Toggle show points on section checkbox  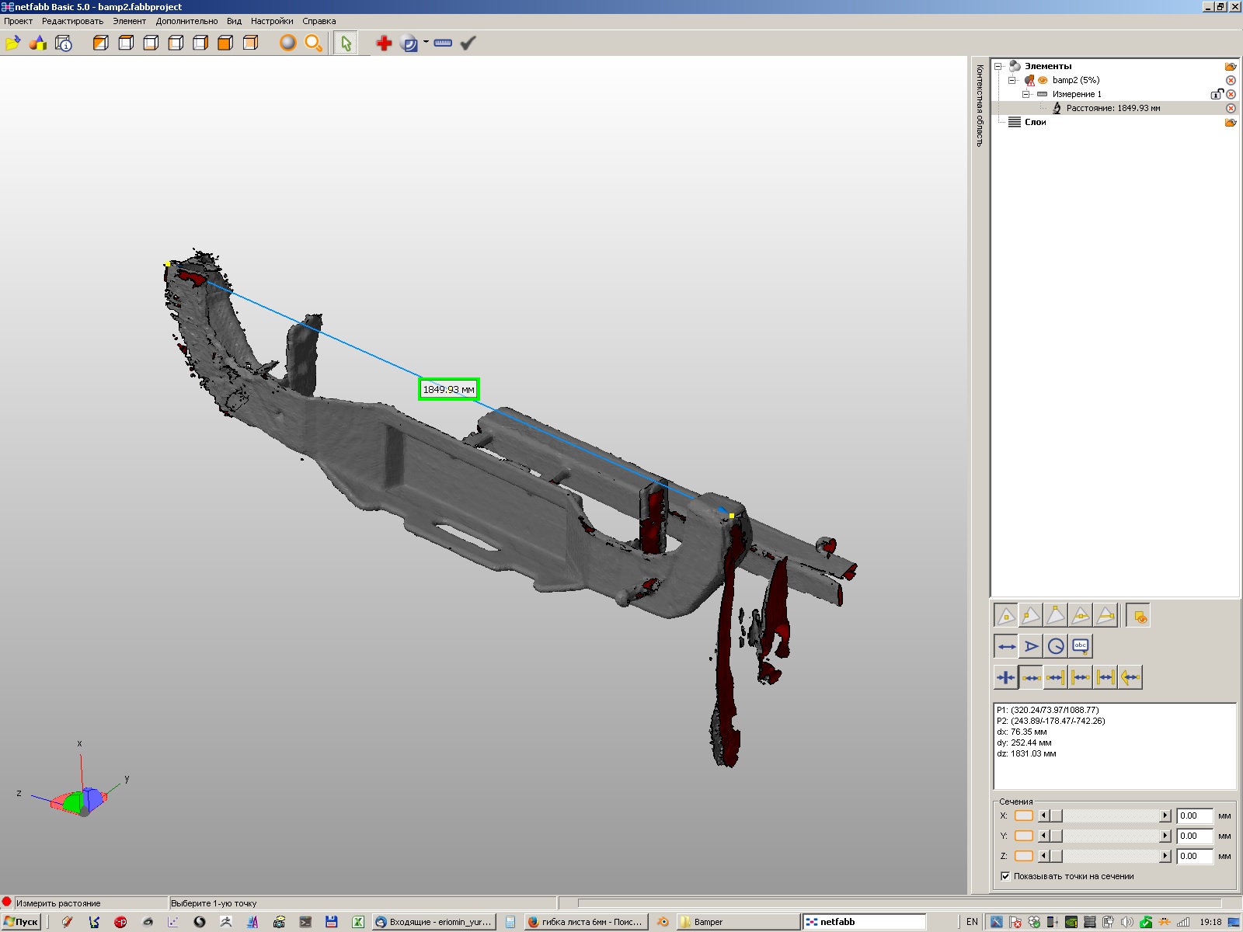(x=1005, y=876)
